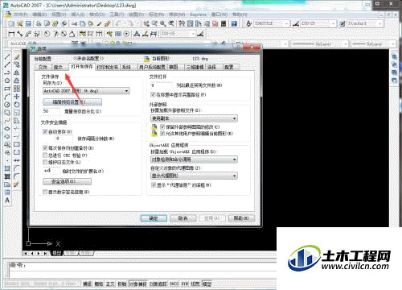Select the Erase tool in the Modify toolbar
The width and height of the screenshot is (402, 290).
pyautogui.click(x=17, y=57)
